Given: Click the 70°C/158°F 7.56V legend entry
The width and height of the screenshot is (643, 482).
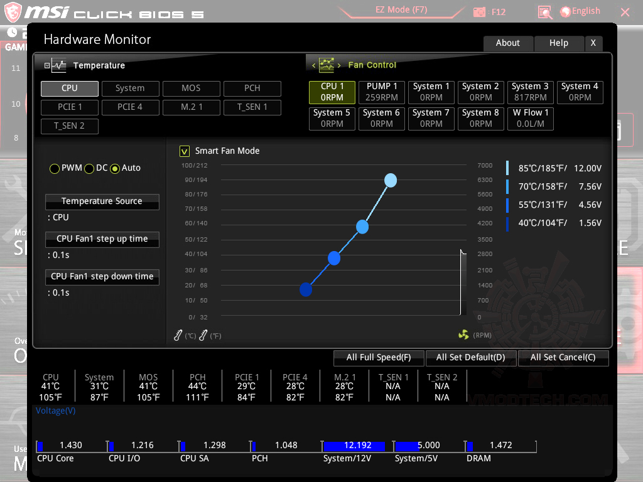Looking at the screenshot, I should [x=554, y=186].
